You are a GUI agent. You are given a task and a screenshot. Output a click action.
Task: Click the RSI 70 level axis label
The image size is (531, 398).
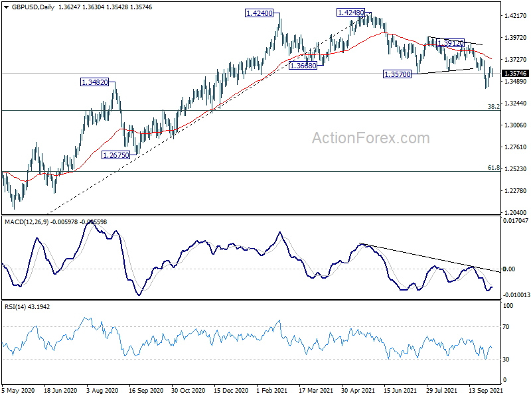tap(506, 327)
